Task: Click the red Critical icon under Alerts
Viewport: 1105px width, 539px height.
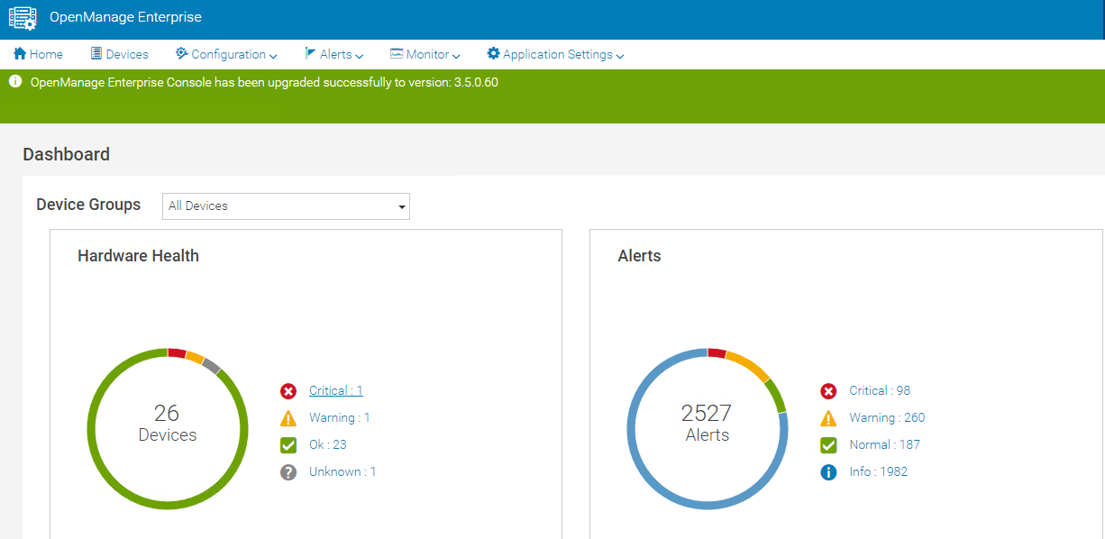Action: (x=828, y=391)
